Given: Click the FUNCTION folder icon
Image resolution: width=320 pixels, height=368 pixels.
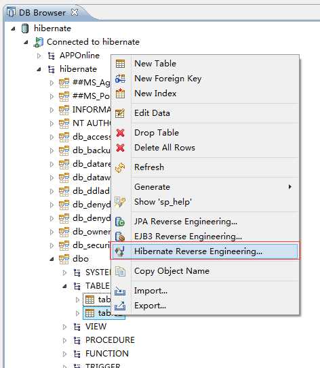Looking at the screenshot, I should point(77,354).
